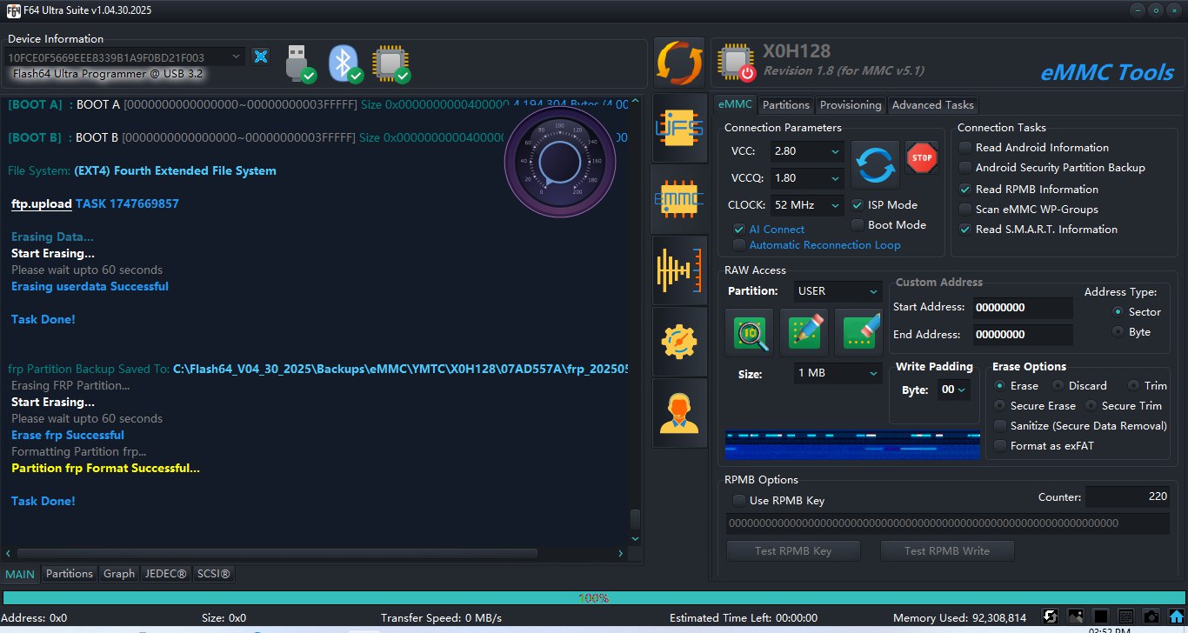Open the support person sidebar icon
The width and height of the screenshot is (1188, 633).
point(679,413)
